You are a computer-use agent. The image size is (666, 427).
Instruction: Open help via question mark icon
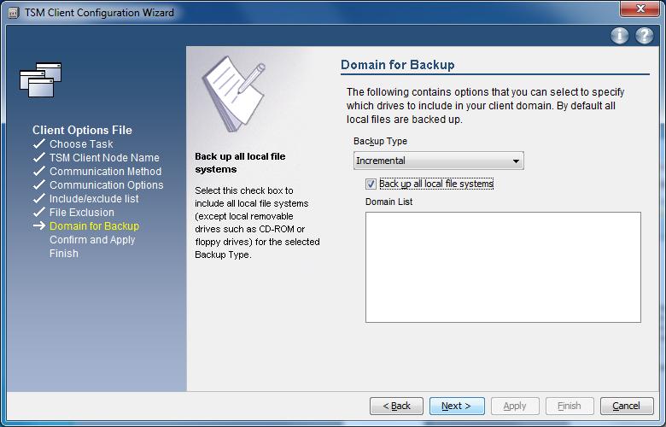(645, 36)
